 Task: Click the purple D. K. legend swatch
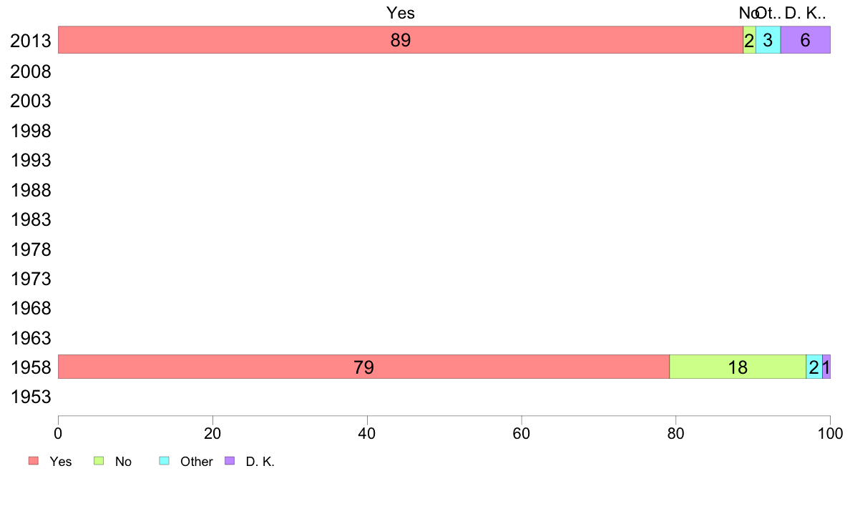(230, 461)
